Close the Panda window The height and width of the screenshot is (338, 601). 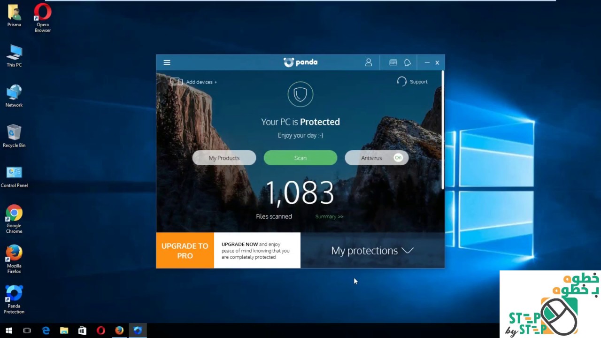[x=437, y=62]
